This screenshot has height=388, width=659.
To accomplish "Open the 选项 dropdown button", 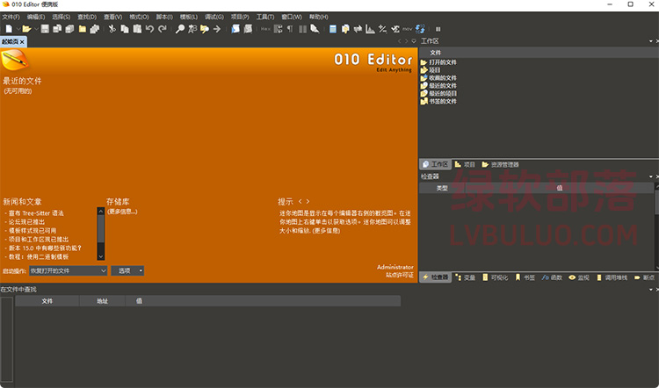I will 127,271.
